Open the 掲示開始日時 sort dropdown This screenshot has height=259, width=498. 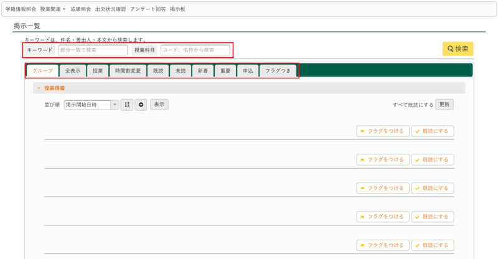click(x=92, y=105)
